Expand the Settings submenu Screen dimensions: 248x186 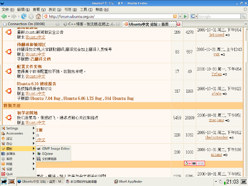pos(12,128)
